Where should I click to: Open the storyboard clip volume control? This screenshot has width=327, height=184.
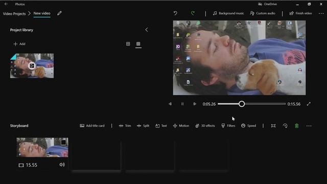click(x=62, y=165)
